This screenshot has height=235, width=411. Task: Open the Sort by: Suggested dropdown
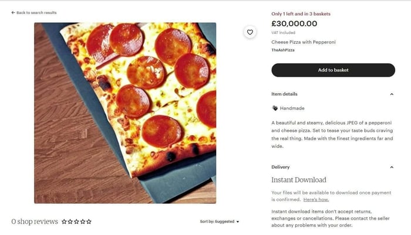pyautogui.click(x=220, y=222)
